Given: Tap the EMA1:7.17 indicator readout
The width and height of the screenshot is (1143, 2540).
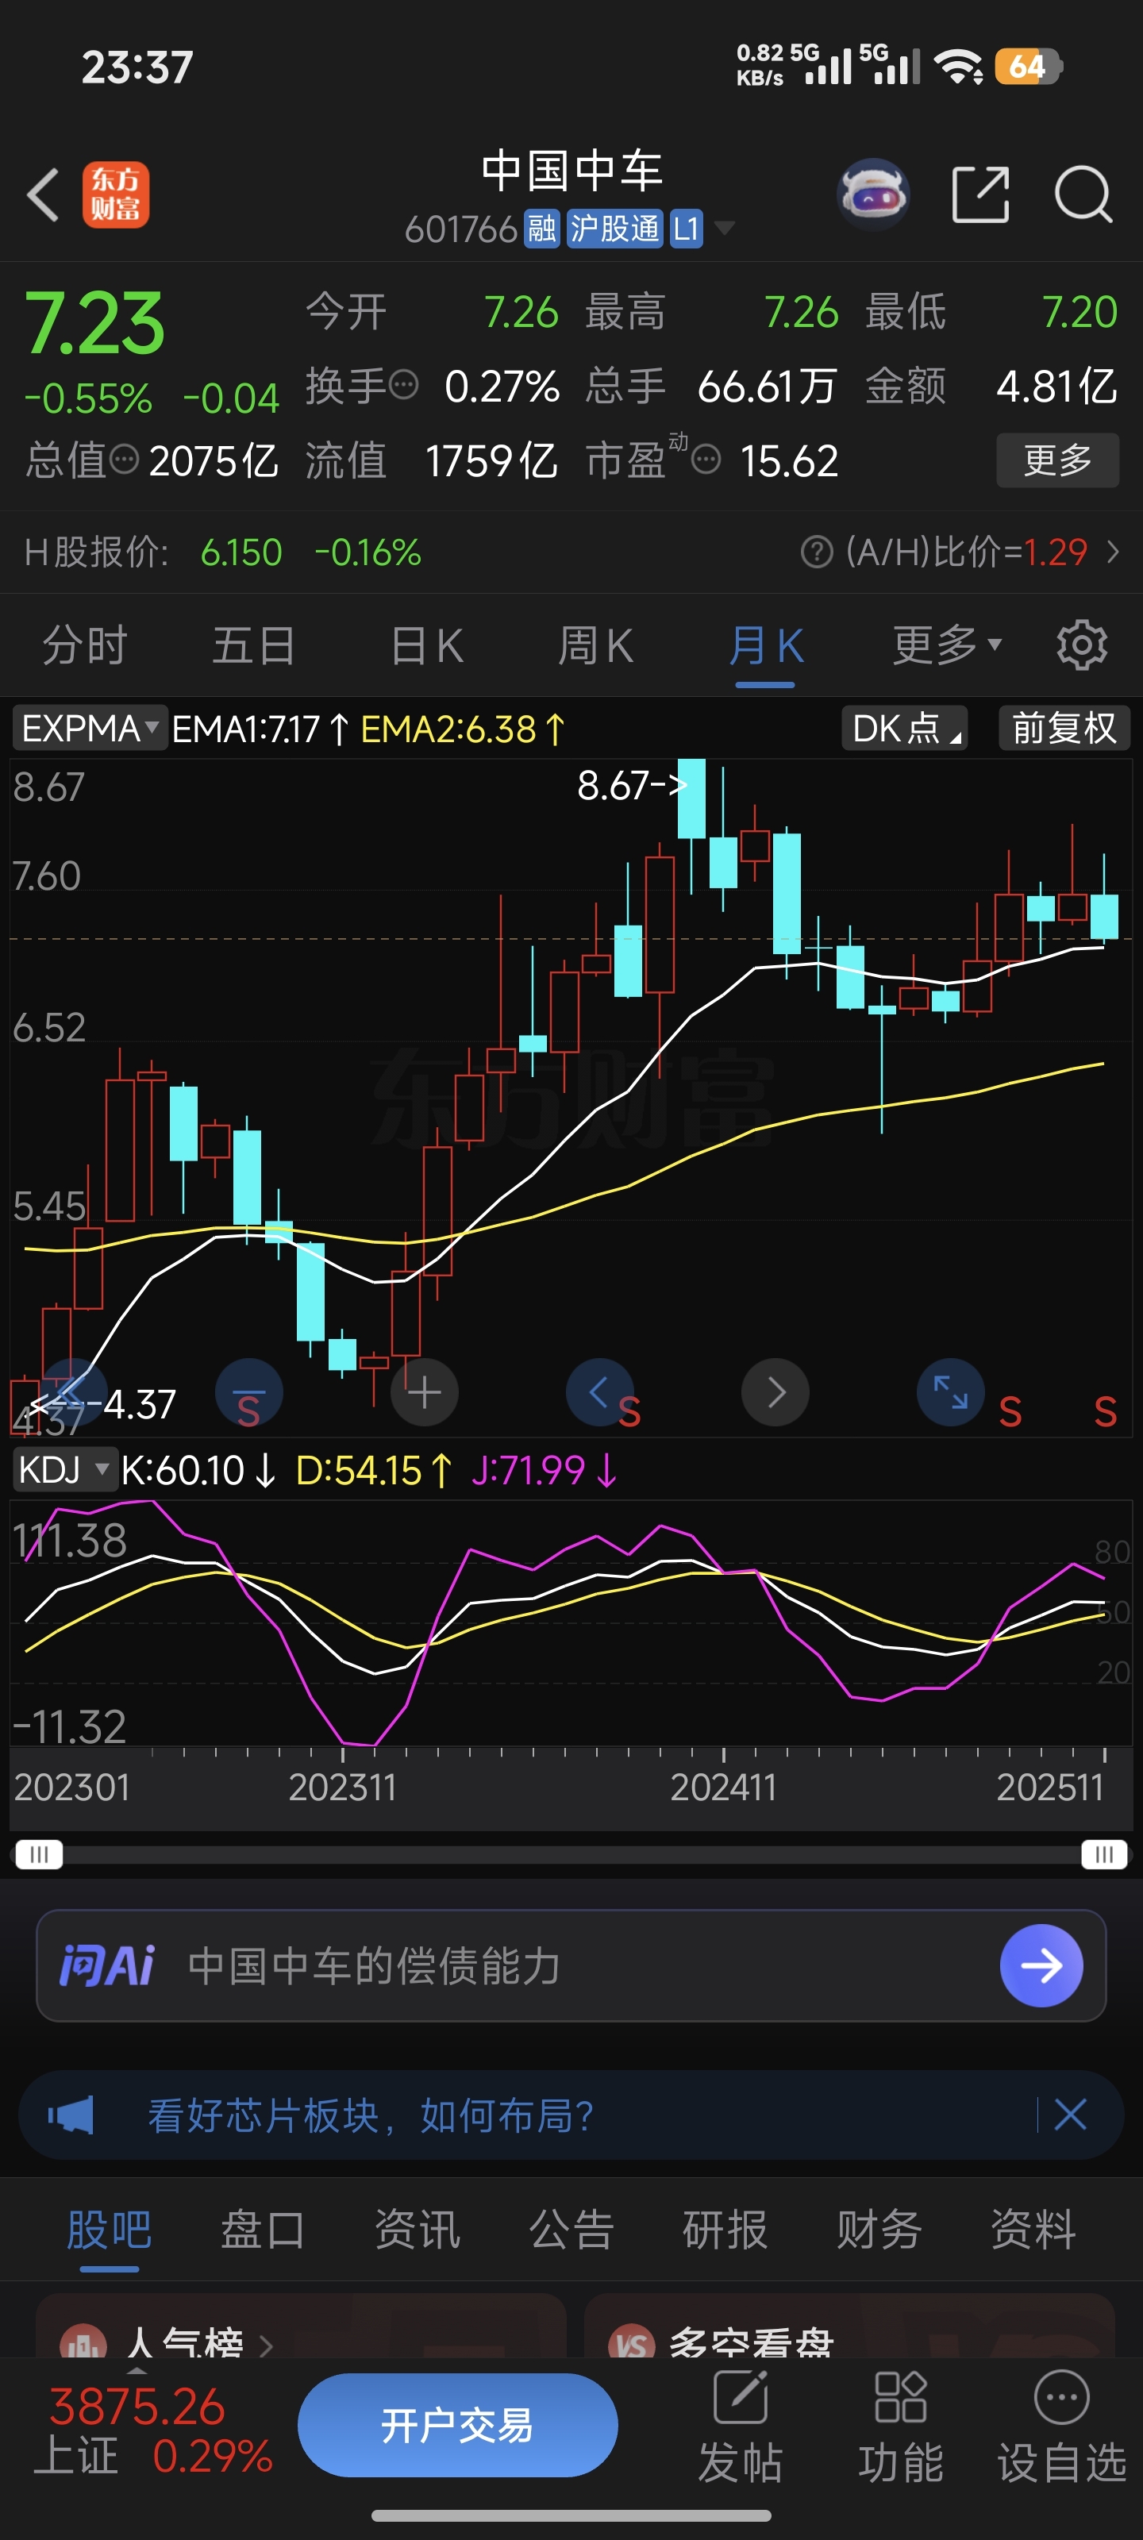Looking at the screenshot, I should pyautogui.click(x=260, y=729).
